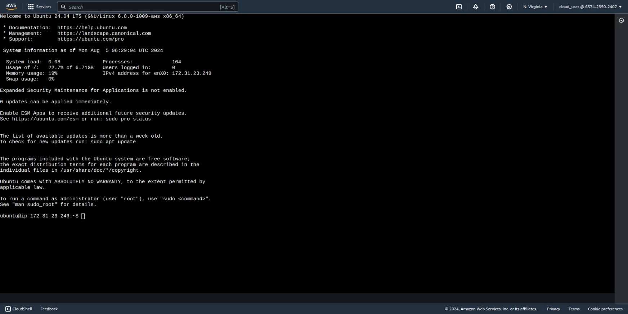Open the help question mark menu

click(492, 7)
